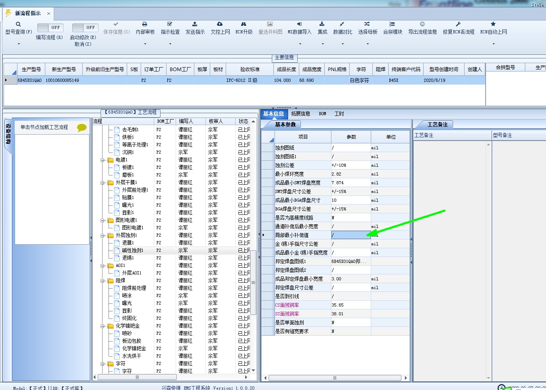This screenshot has width=546, height=390.
Task: Open dropdown arrow under 型号查询
Action: 19,44
